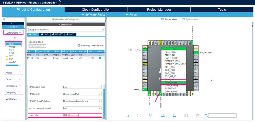Viewport: 255px width, 122px height.
Task: Open the GPIO mode dropdown
Action: pyautogui.click(x=82, y=94)
